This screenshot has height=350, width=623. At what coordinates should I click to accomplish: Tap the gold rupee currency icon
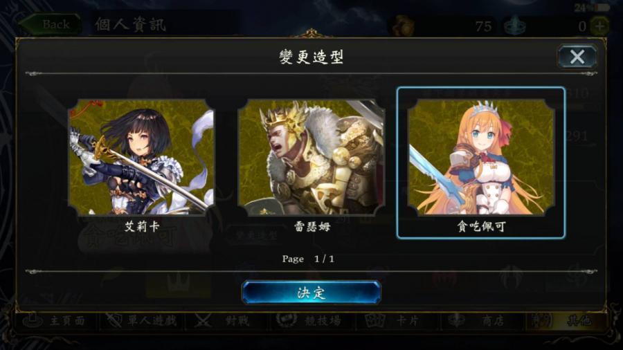point(404,26)
